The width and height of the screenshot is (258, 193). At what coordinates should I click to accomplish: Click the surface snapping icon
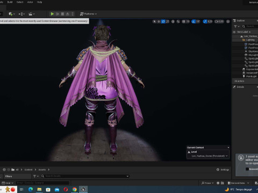tap(178, 21)
